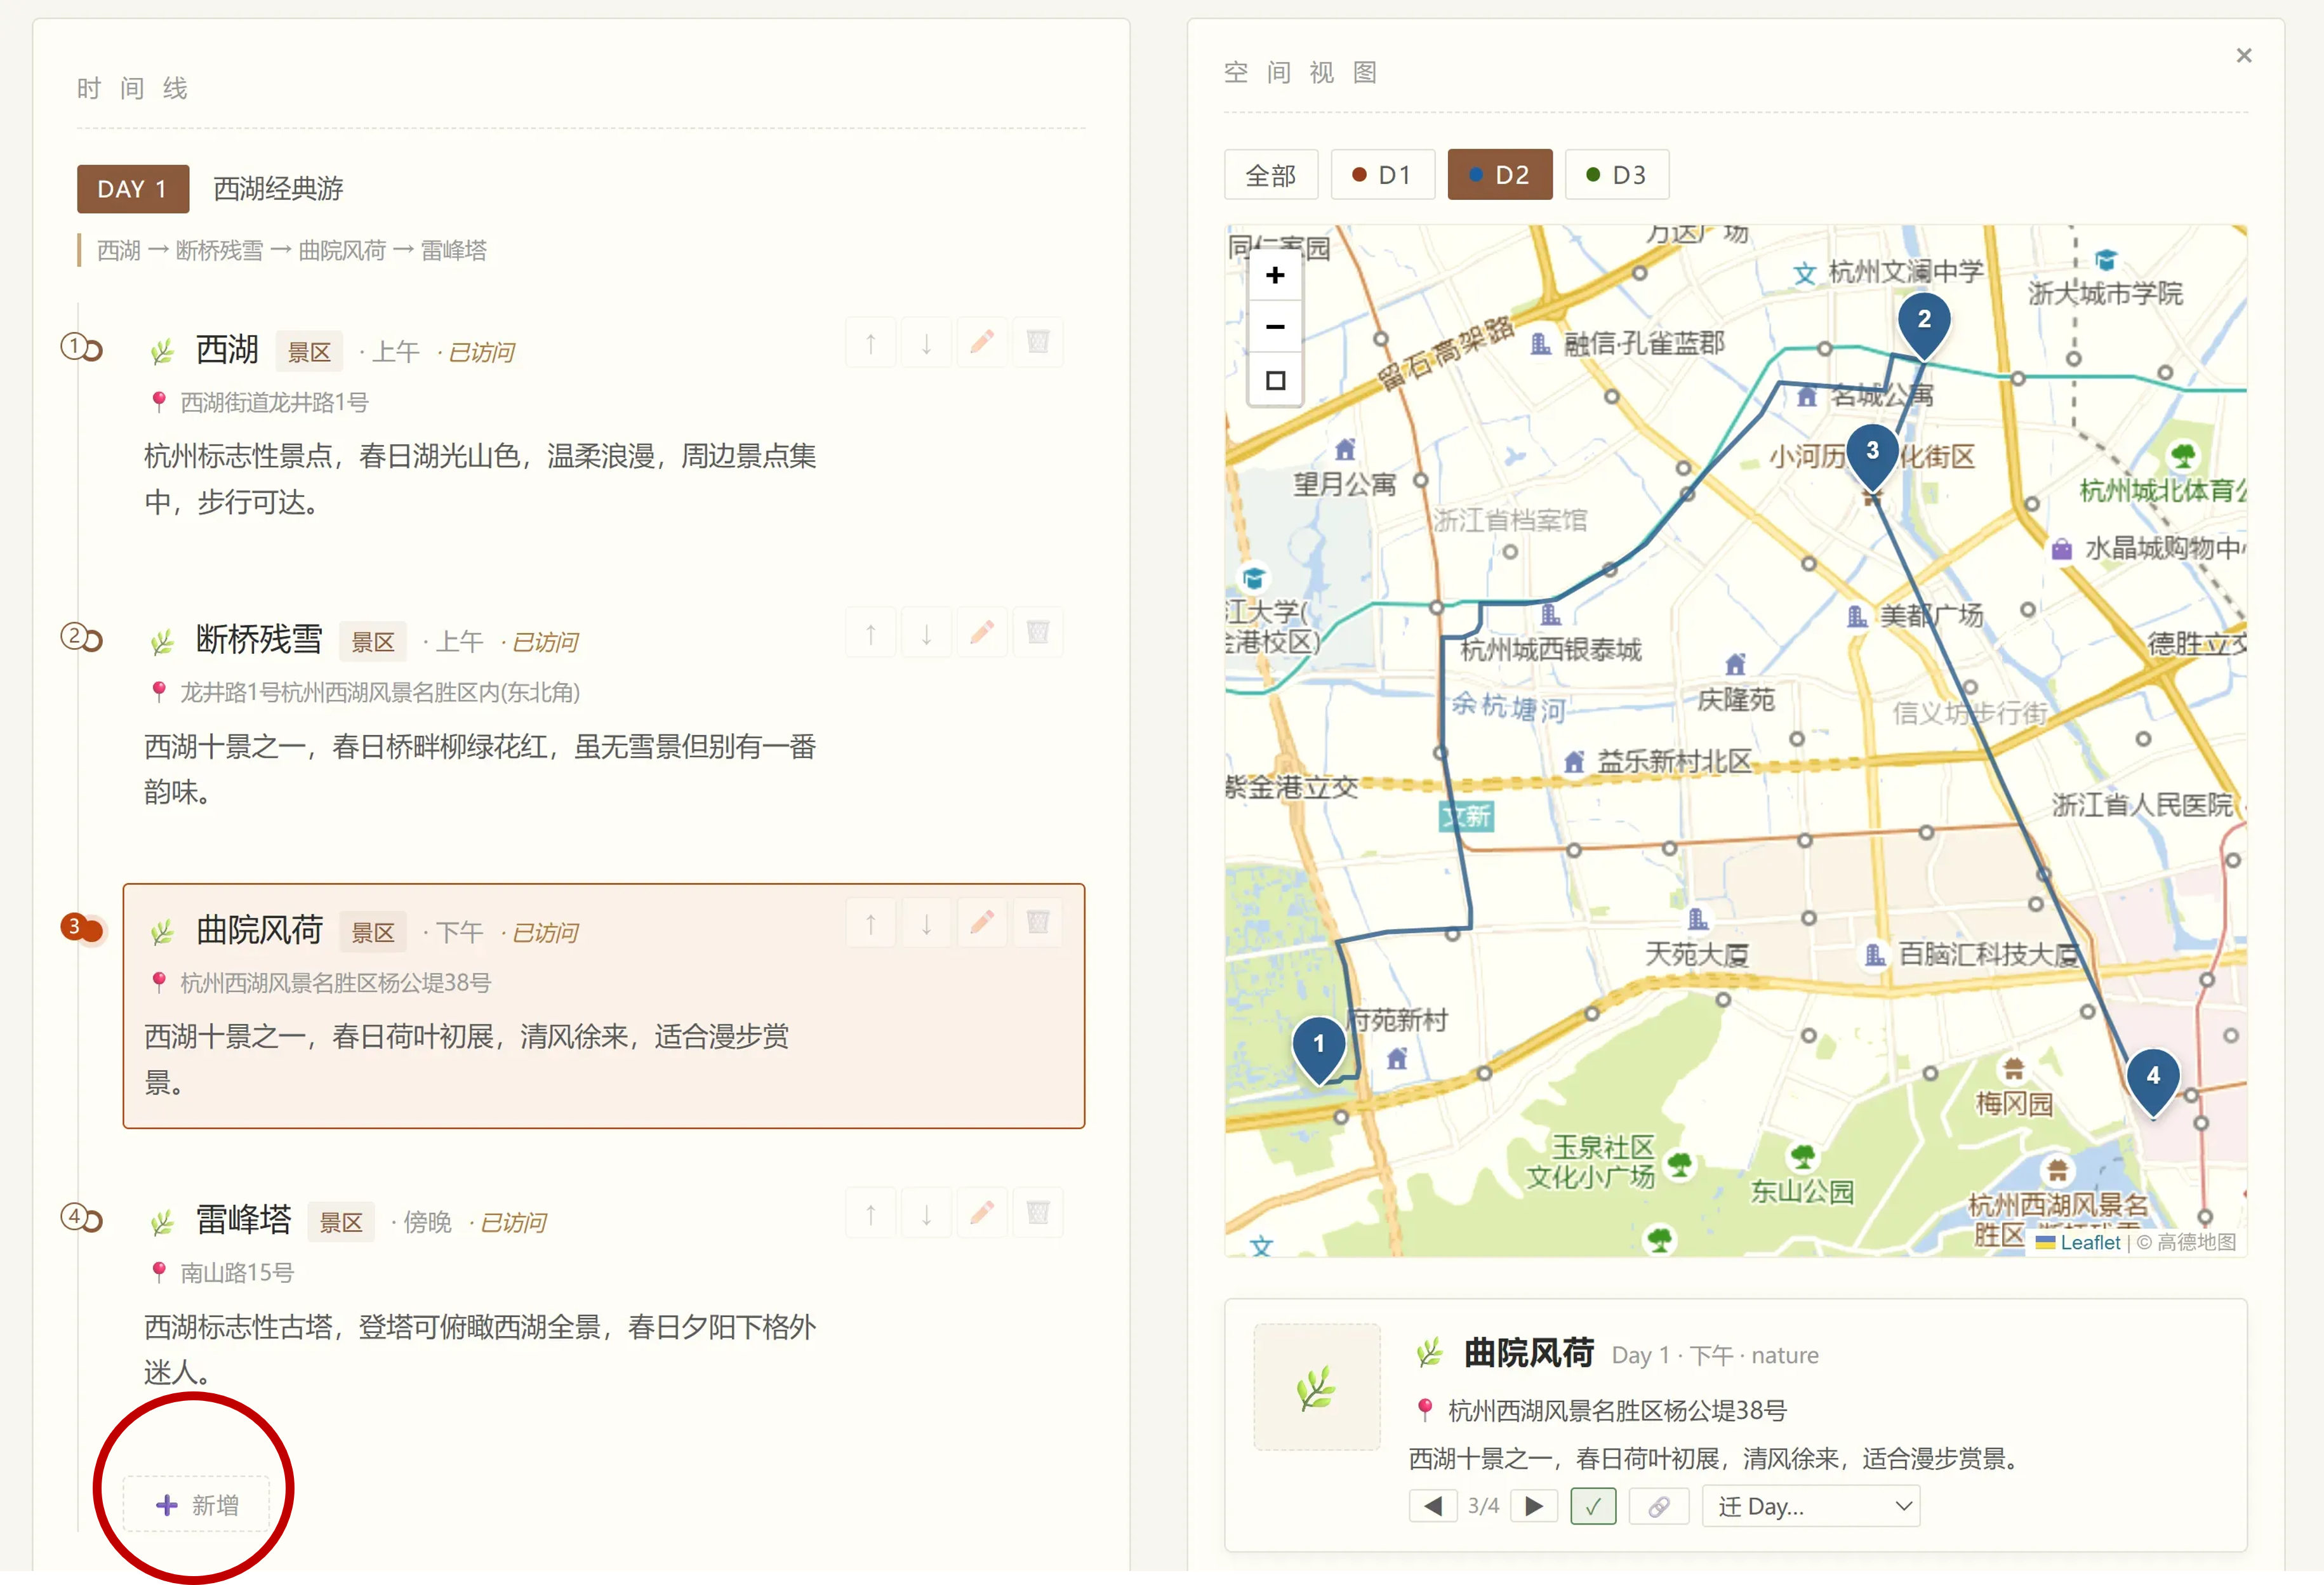Zoom out on the map
Screen dimensions: 2324x1585
(x=1275, y=327)
